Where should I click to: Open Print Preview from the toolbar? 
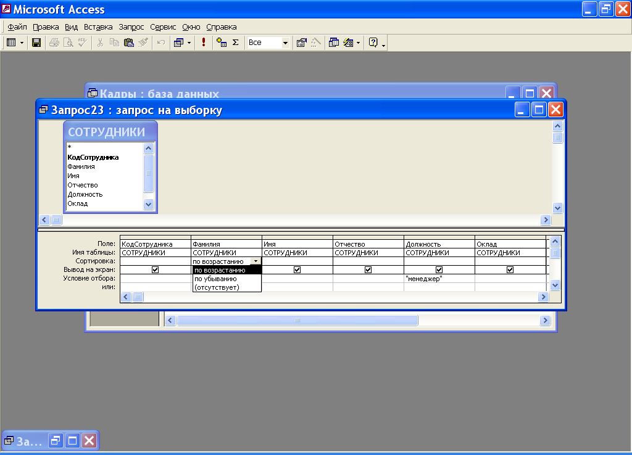(x=69, y=43)
